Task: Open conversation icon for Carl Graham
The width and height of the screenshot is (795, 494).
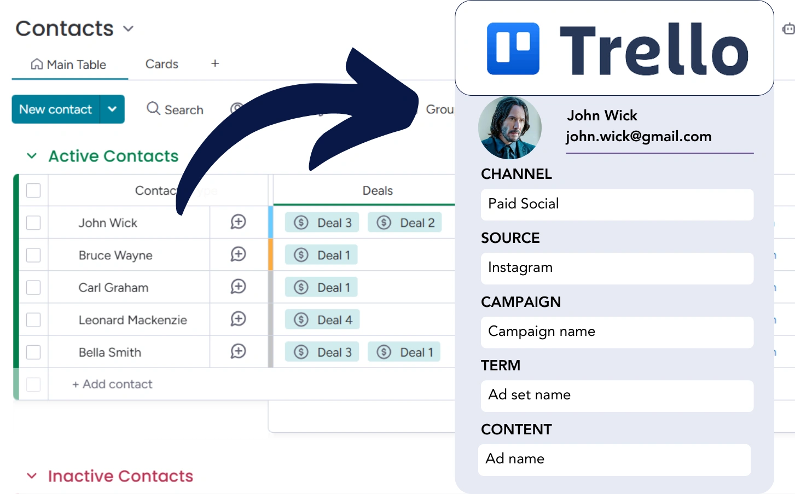Action: [238, 287]
